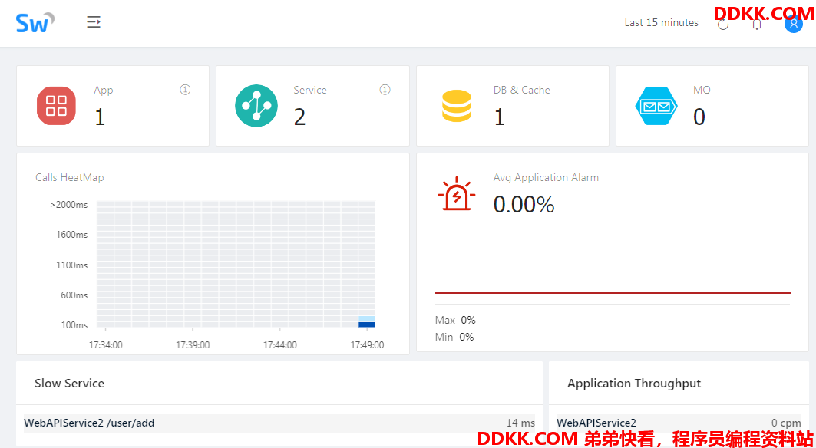This screenshot has width=816, height=448.
Task: Click the 17:39:00 heatmap axis label
Action: click(x=193, y=345)
